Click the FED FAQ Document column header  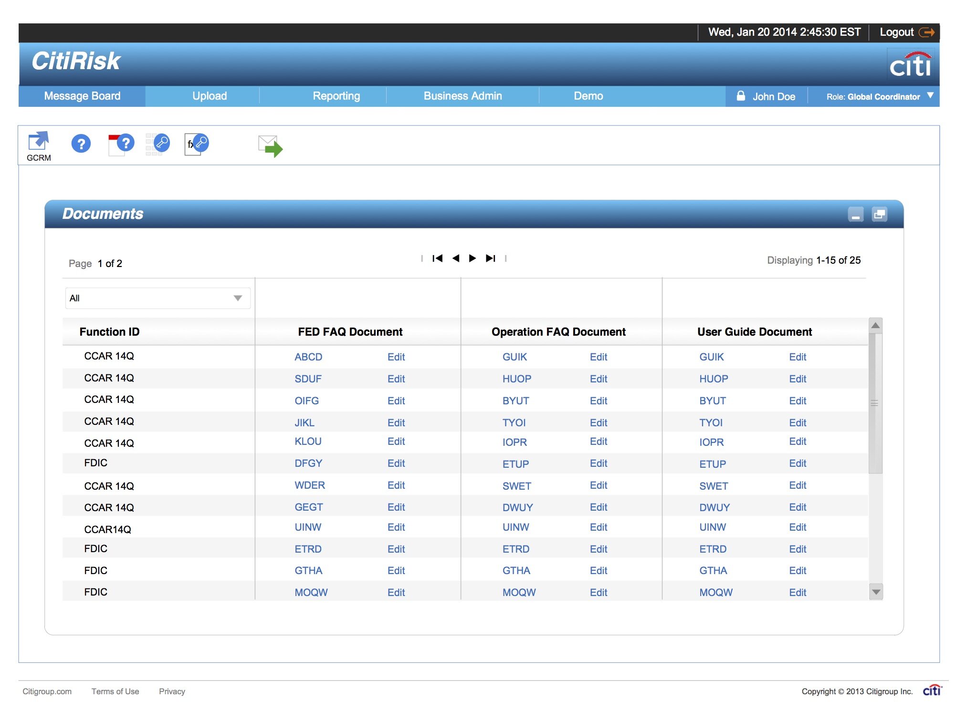coord(350,331)
